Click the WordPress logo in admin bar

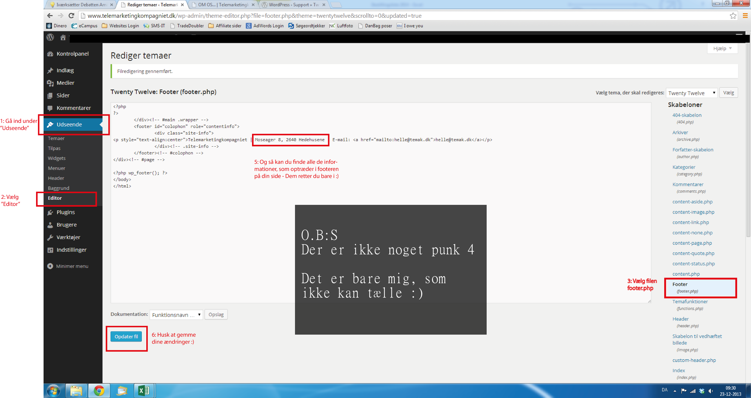click(50, 37)
